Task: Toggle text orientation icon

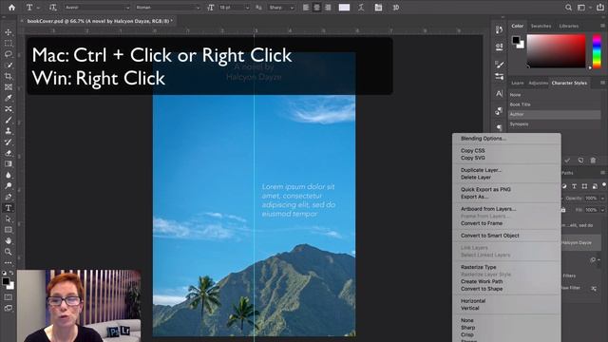Action: (53, 8)
